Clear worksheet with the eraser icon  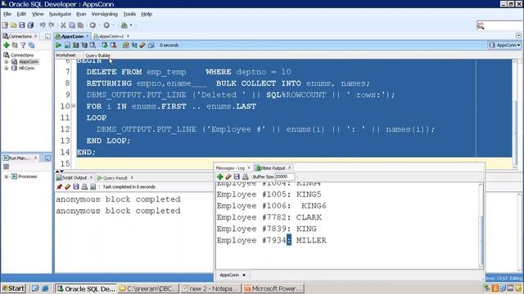coord(142,45)
